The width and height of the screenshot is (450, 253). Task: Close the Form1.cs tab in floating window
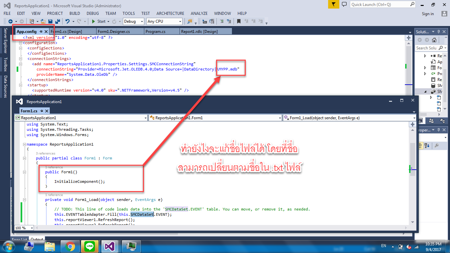pos(47,111)
